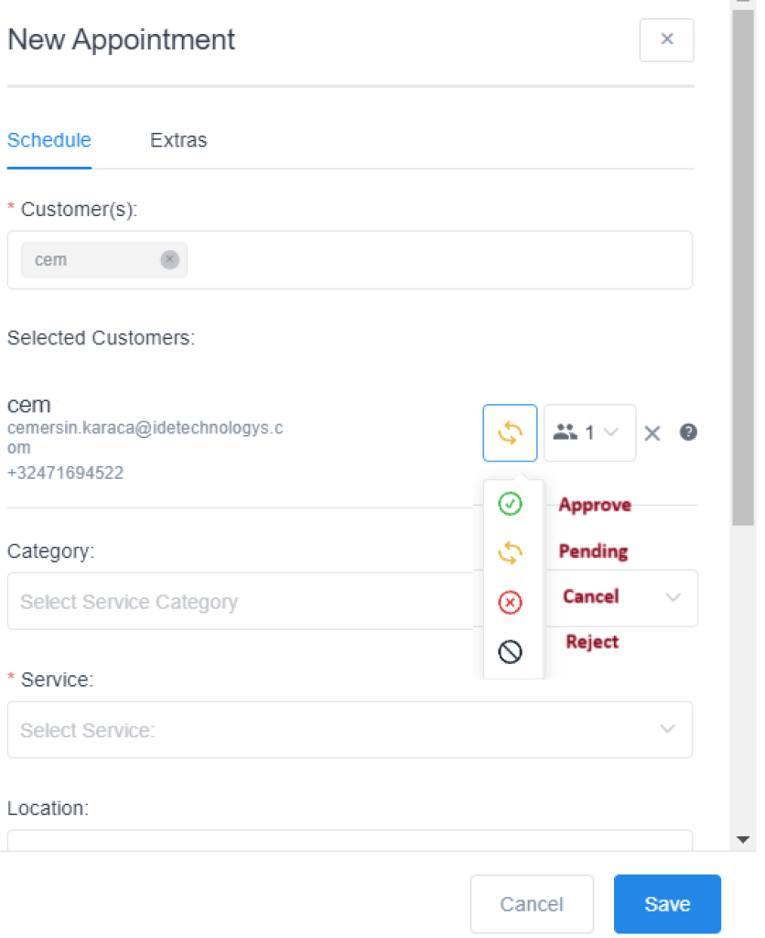Close the New Appointment dialog
The width and height of the screenshot is (765, 938).
[x=666, y=39]
